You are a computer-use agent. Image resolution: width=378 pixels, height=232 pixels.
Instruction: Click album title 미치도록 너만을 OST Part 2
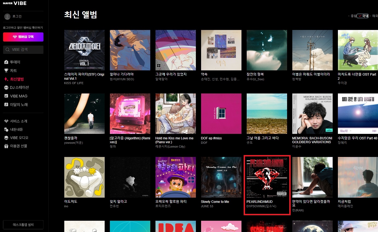(357, 76)
